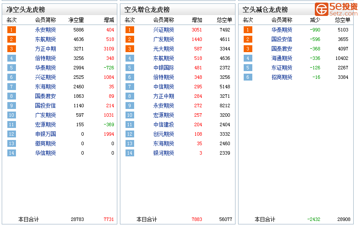Click the 空头减仓龙虎榜 panel title

click(x=265, y=9)
